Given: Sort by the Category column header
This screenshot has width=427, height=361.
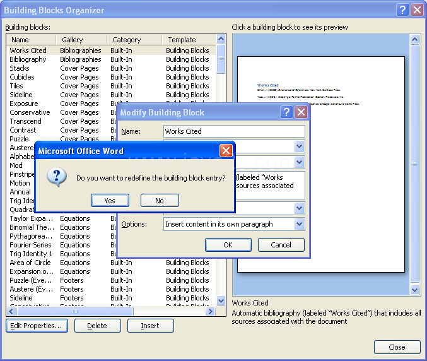Looking at the screenshot, I should [134, 40].
